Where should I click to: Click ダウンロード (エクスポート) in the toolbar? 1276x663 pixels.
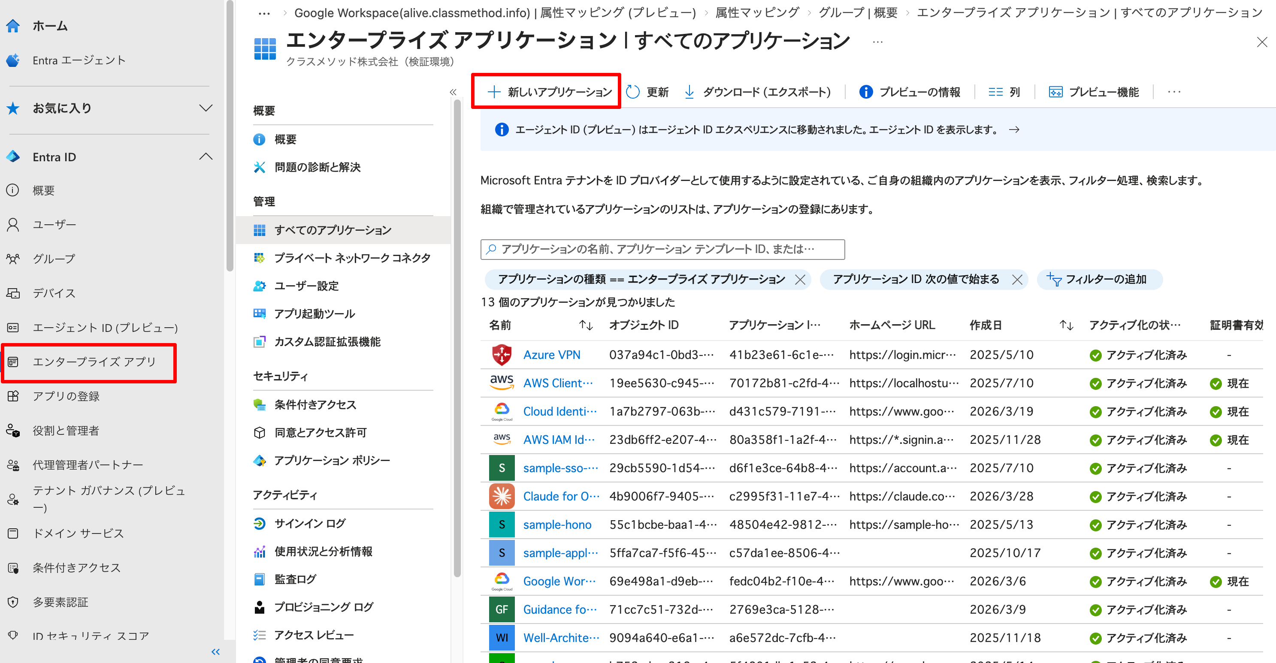coord(759,92)
